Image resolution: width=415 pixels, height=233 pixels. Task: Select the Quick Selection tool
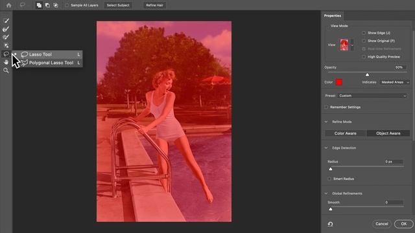[6, 20]
